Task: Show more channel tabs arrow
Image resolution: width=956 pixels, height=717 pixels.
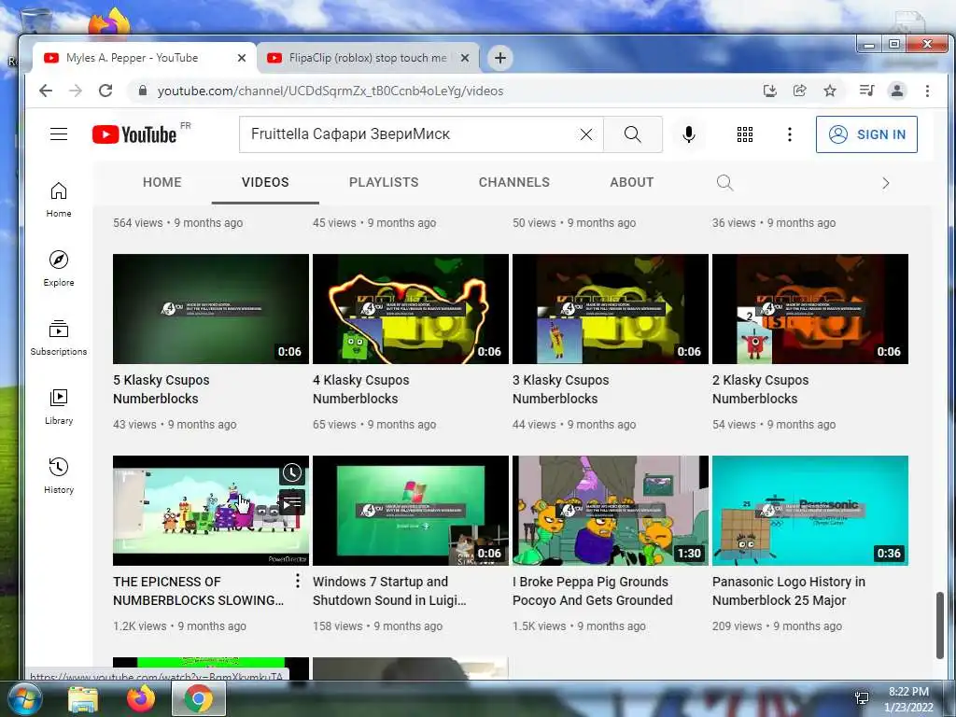Action: click(x=885, y=183)
